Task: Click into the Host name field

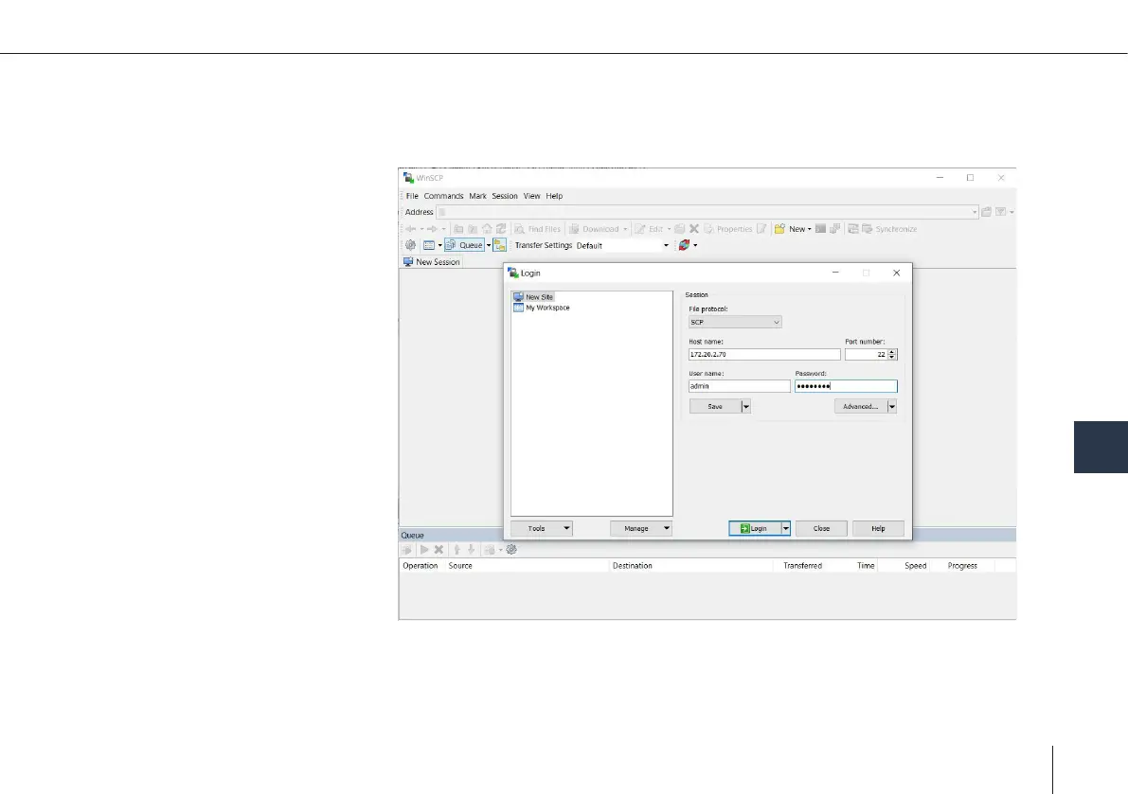Action: 763,355
